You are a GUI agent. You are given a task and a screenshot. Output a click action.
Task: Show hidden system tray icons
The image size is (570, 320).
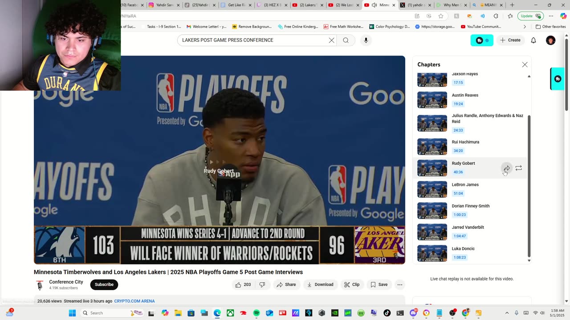click(x=507, y=313)
